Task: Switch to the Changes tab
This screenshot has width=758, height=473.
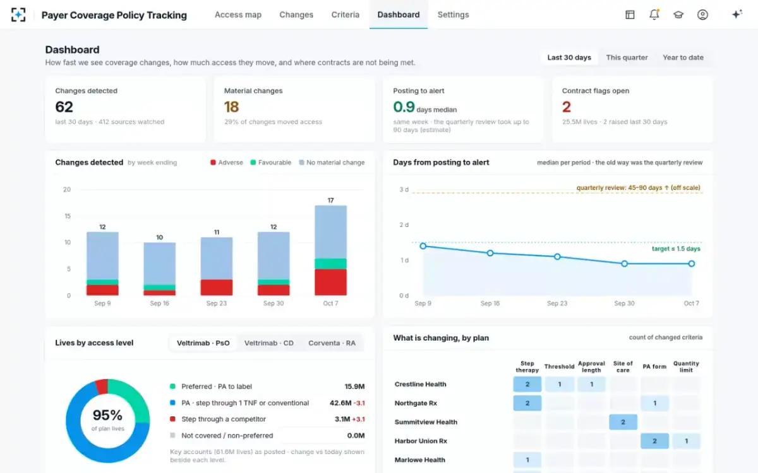Action: tap(296, 15)
